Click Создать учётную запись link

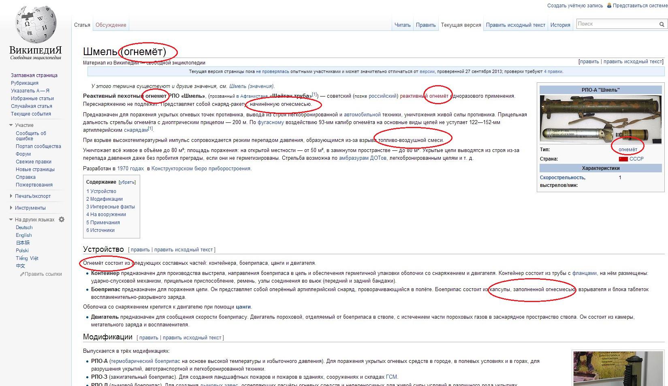point(575,6)
